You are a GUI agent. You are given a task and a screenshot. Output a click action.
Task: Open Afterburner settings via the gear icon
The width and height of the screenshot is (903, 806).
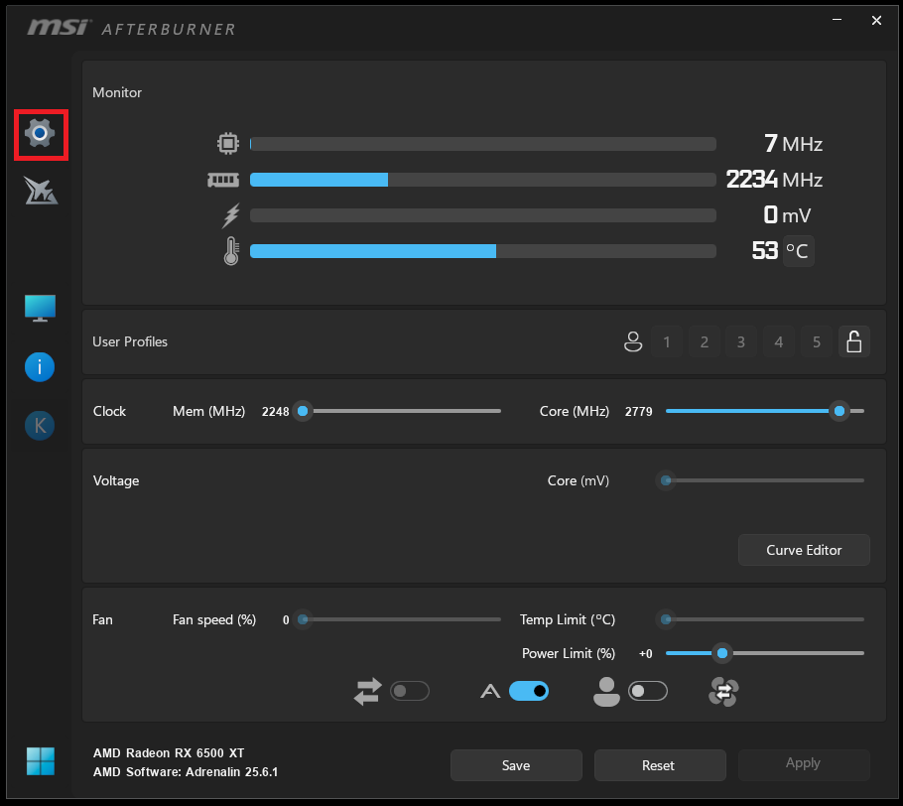coord(40,134)
